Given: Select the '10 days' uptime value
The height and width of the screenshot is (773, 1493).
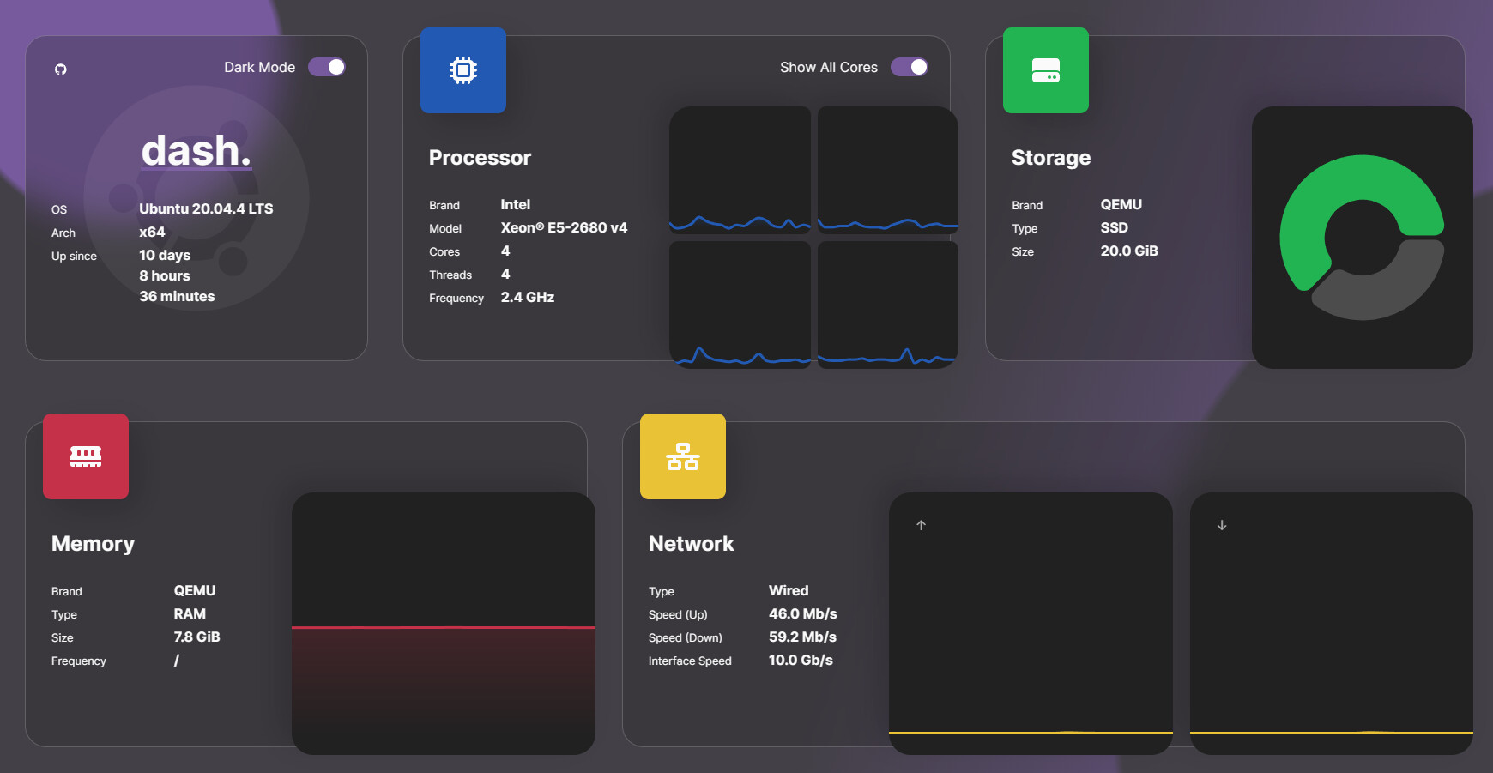Looking at the screenshot, I should point(165,255).
